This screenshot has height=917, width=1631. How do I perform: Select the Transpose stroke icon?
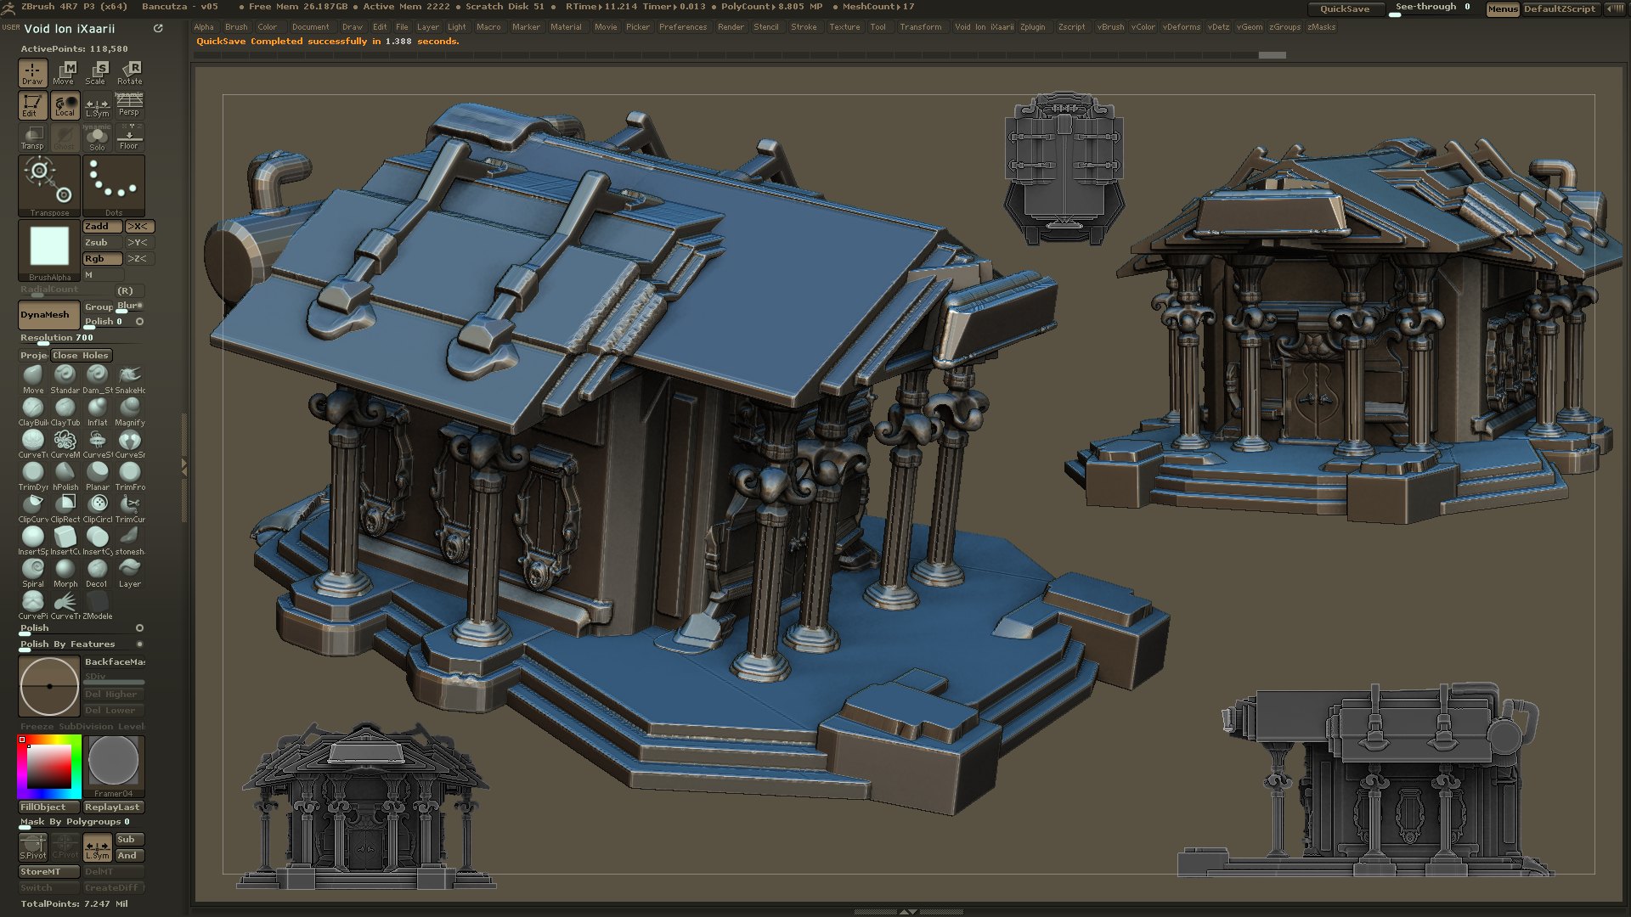pos(48,183)
